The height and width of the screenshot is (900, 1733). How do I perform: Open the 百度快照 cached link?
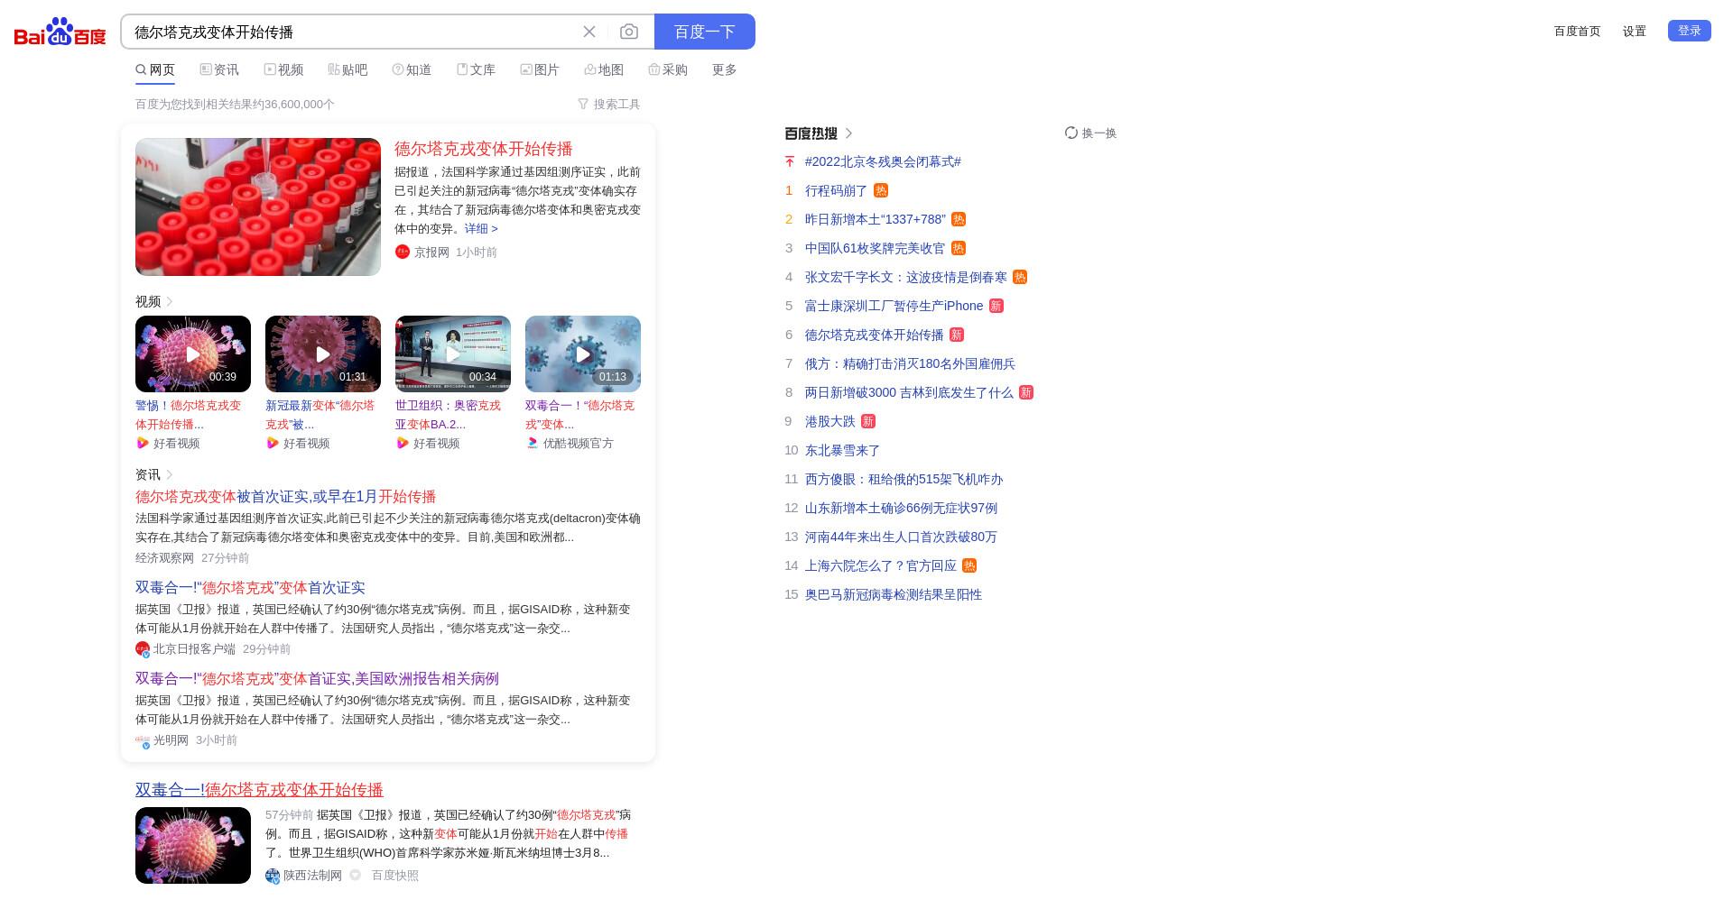click(x=394, y=876)
